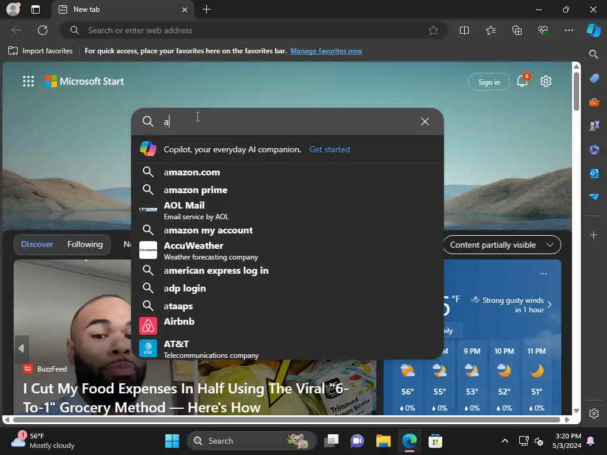Click the search box containing 'a'
The height and width of the screenshot is (455, 607).
pyautogui.click(x=287, y=121)
